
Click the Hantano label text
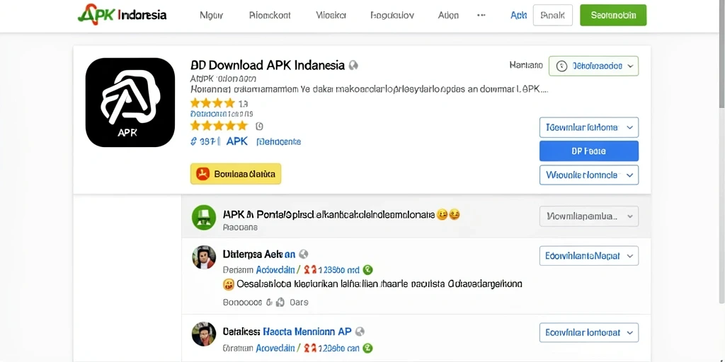526,66
